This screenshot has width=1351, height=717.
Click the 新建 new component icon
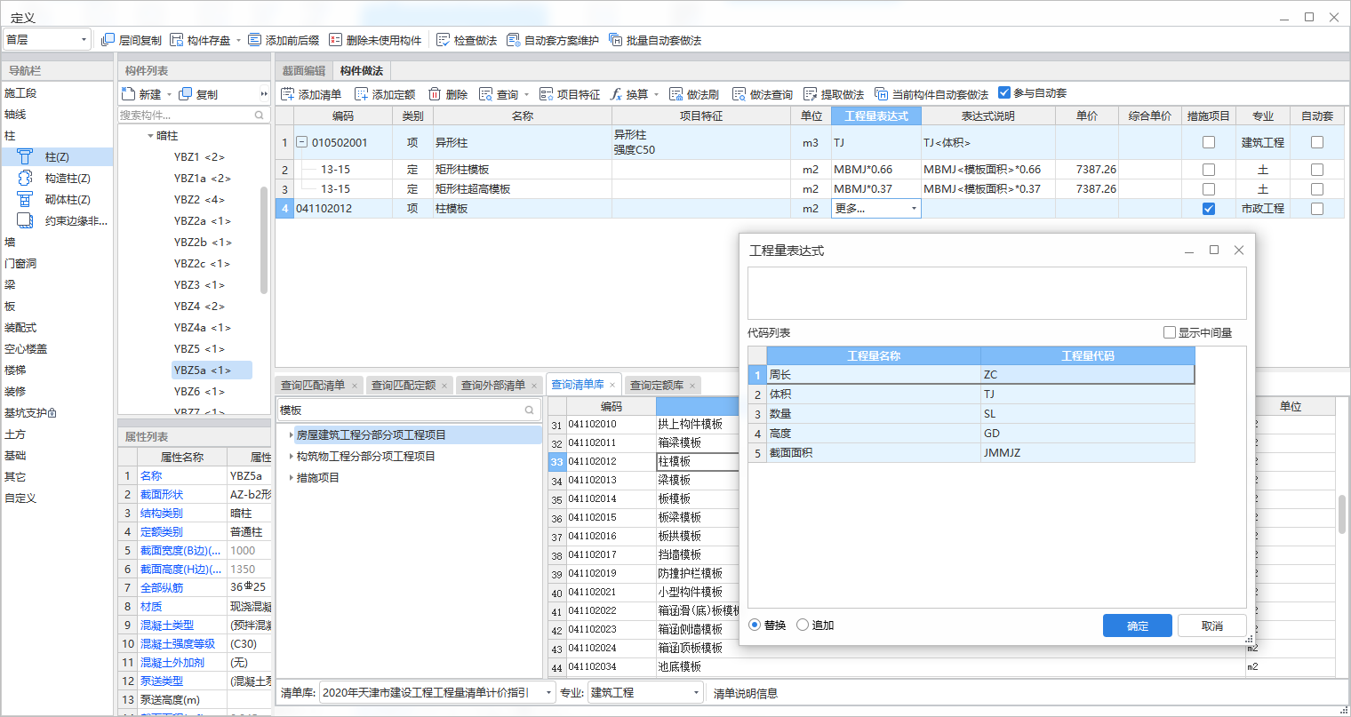click(128, 94)
